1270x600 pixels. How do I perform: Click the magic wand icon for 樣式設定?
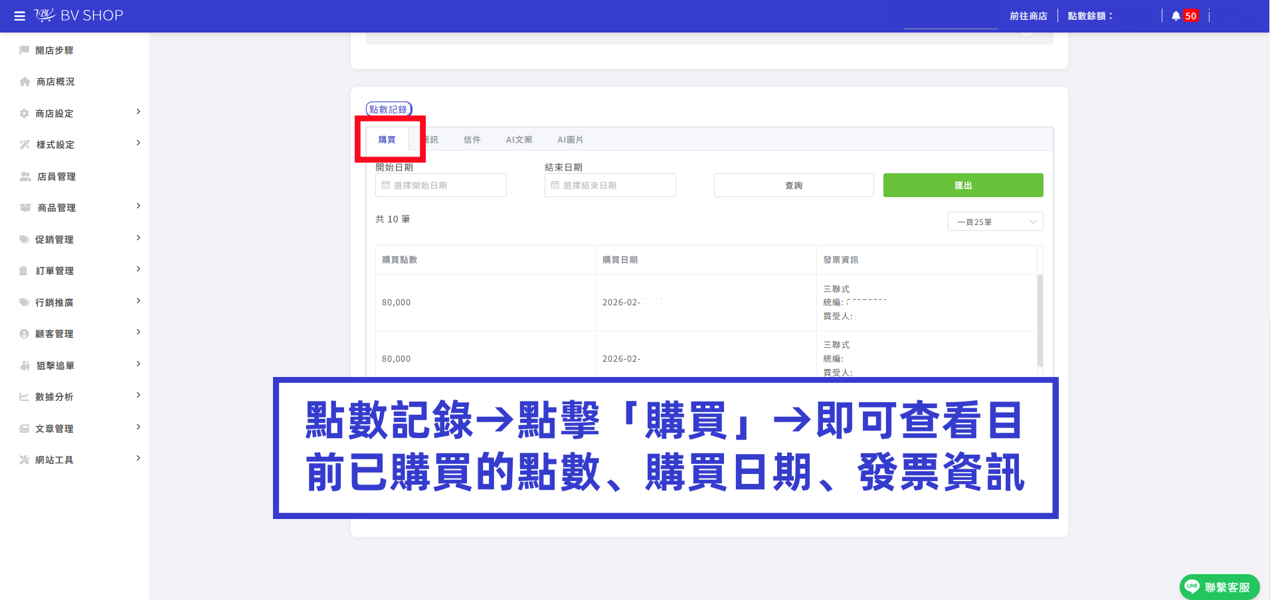click(x=25, y=145)
